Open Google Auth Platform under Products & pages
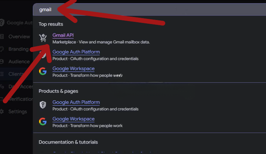Screen dimensions: 266x154 (76, 102)
